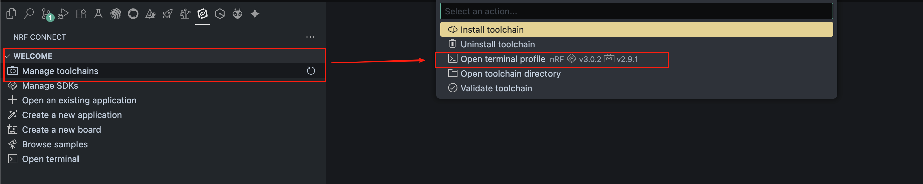Select Manage SDKs
This screenshot has width=923, height=184.
(50, 86)
